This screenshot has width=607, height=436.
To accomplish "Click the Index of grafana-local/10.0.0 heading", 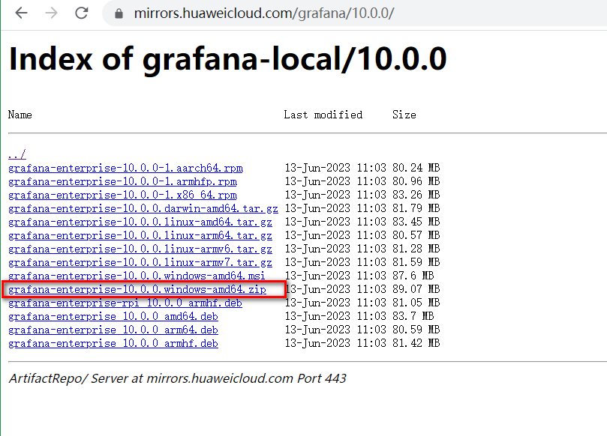I will click(x=227, y=58).
